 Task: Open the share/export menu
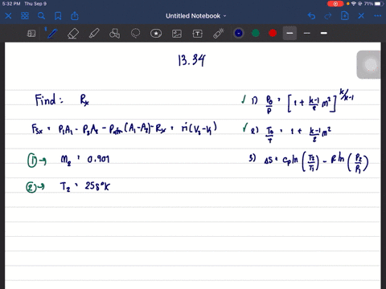pos(75,16)
